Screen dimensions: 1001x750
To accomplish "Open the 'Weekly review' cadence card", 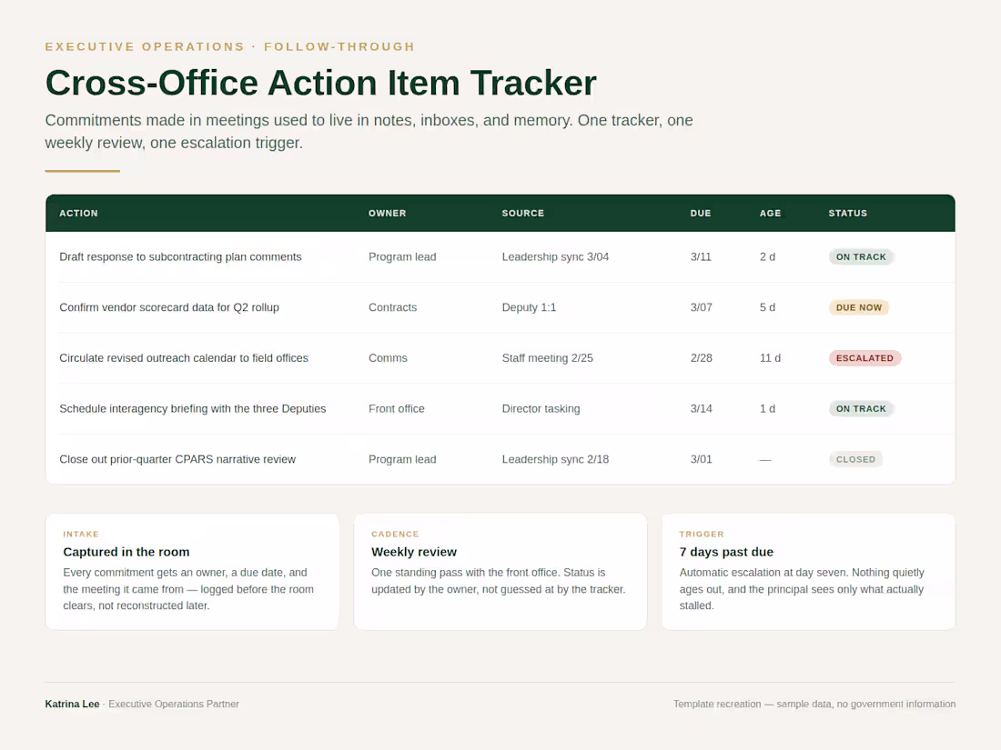I will [x=500, y=572].
